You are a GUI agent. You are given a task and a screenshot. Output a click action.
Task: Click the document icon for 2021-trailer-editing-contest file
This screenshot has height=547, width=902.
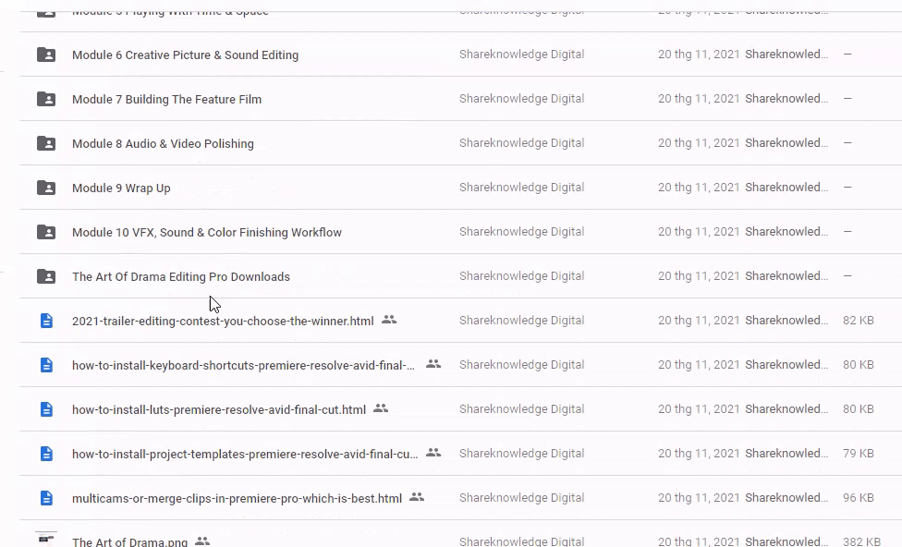tap(46, 321)
